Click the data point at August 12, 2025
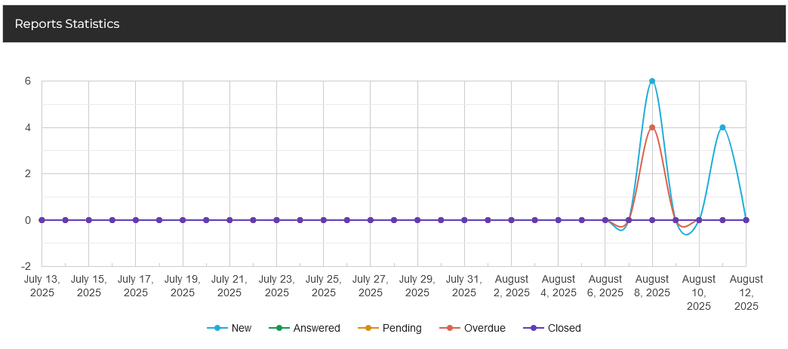The image size is (788, 349). click(746, 220)
